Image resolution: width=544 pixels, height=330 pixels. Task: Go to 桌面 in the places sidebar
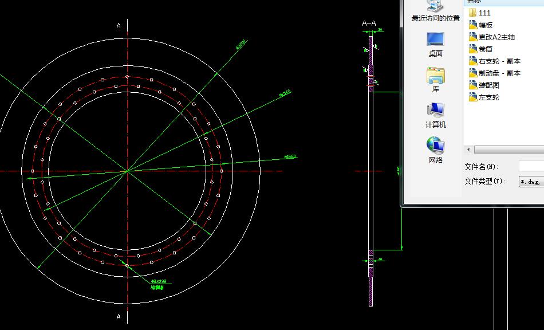[x=435, y=45]
